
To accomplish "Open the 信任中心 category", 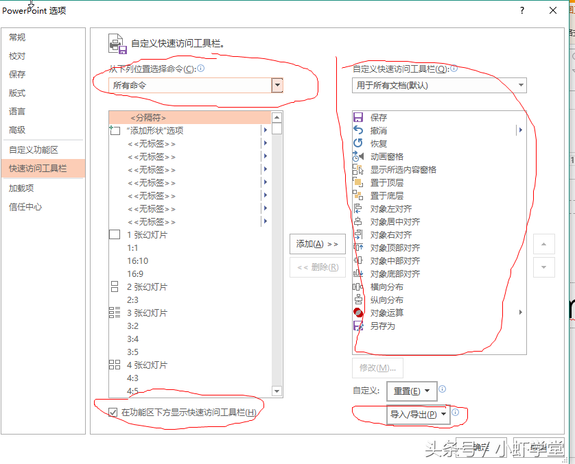I will pyautogui.click(x=43, y=207).
